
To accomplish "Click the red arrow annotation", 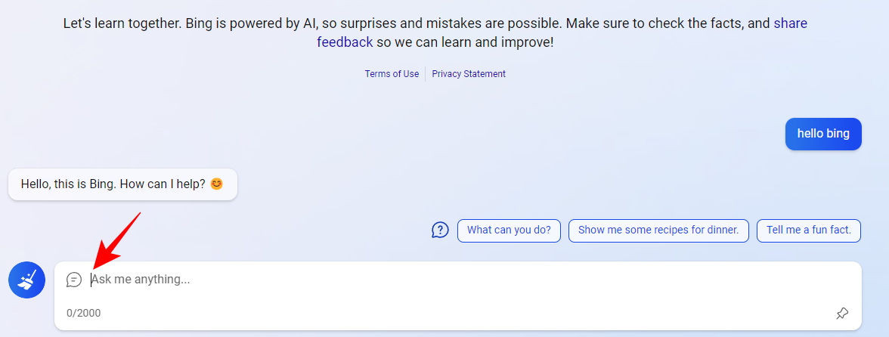I will (116, 240).
